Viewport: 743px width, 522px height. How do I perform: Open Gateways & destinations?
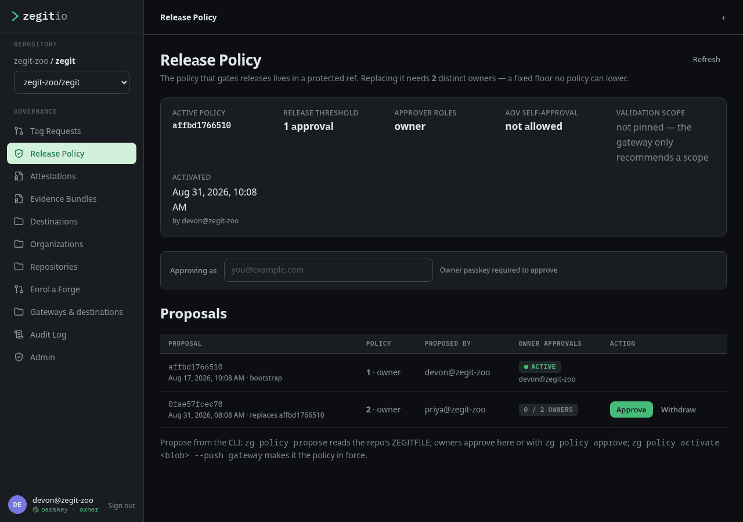[x=71, y=312]
